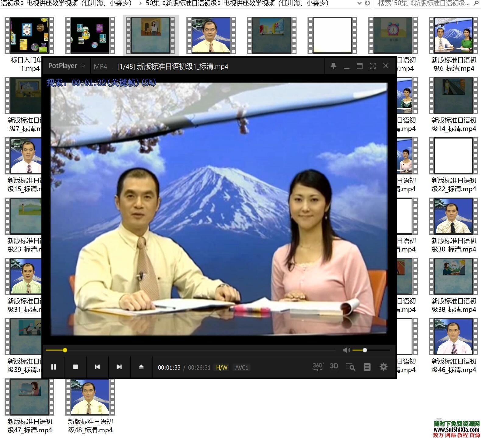Pin the PotPlayer window on top

coord(333,66)
